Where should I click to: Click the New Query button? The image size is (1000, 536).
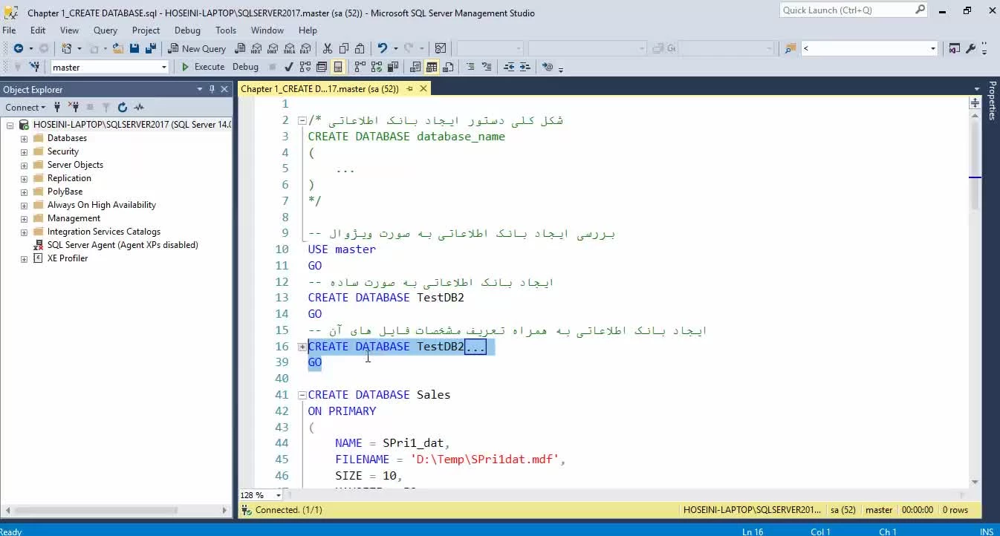(198, 48)
